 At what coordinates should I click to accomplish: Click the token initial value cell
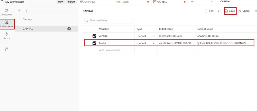[x=176, y=43]
